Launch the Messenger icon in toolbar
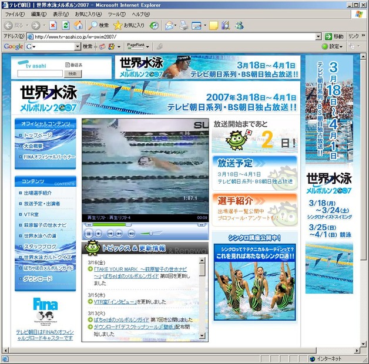Screen dimensions: 369x364 239,25
